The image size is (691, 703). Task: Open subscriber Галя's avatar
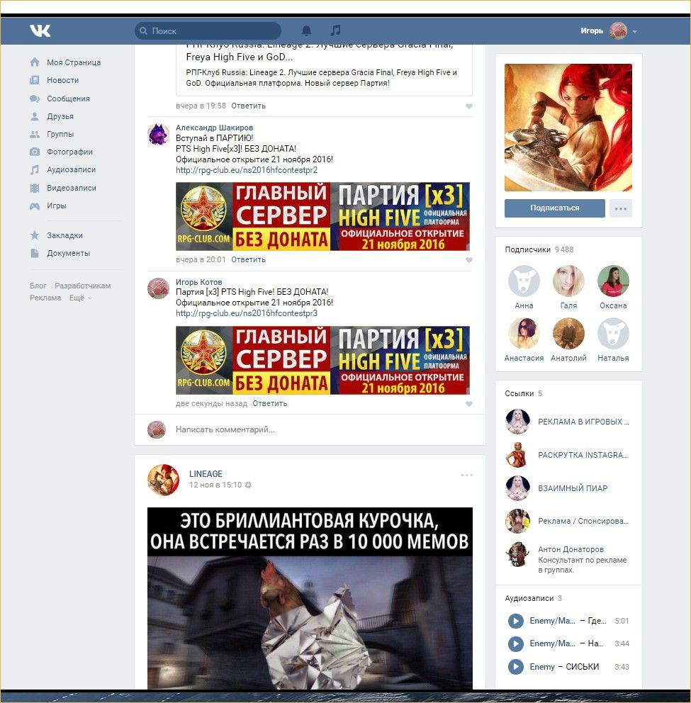pos(568,281)
